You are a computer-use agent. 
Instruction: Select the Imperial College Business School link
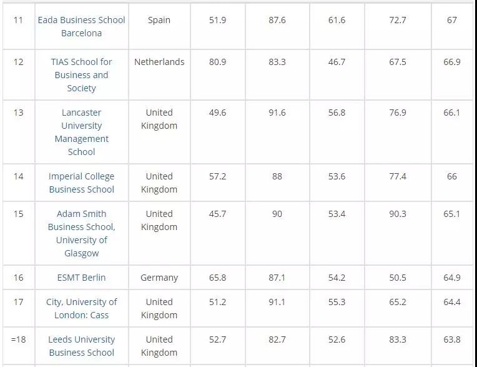click(x=81, y=183)
